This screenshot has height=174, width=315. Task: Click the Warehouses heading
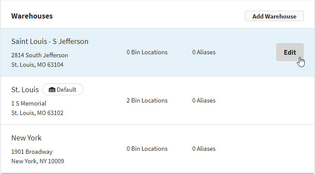pyautogui.click(x=32, y=16)
